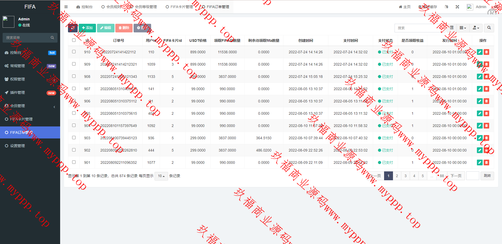
Task: Toggle the table card view icon
Action: click(452, 28)
